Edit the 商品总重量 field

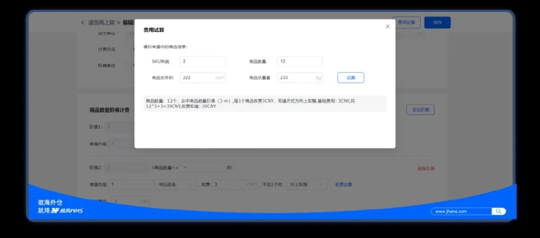tap(300, 77)
